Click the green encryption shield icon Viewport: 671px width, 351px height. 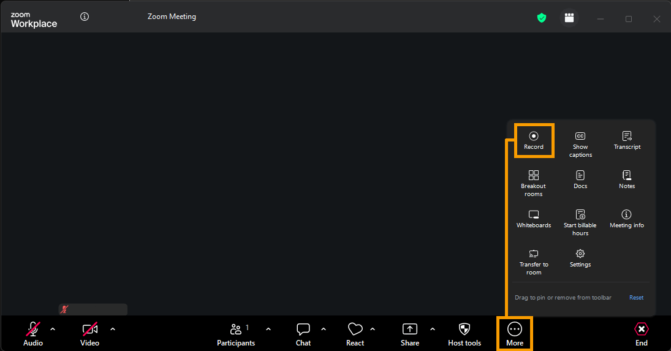coord(542,18)
